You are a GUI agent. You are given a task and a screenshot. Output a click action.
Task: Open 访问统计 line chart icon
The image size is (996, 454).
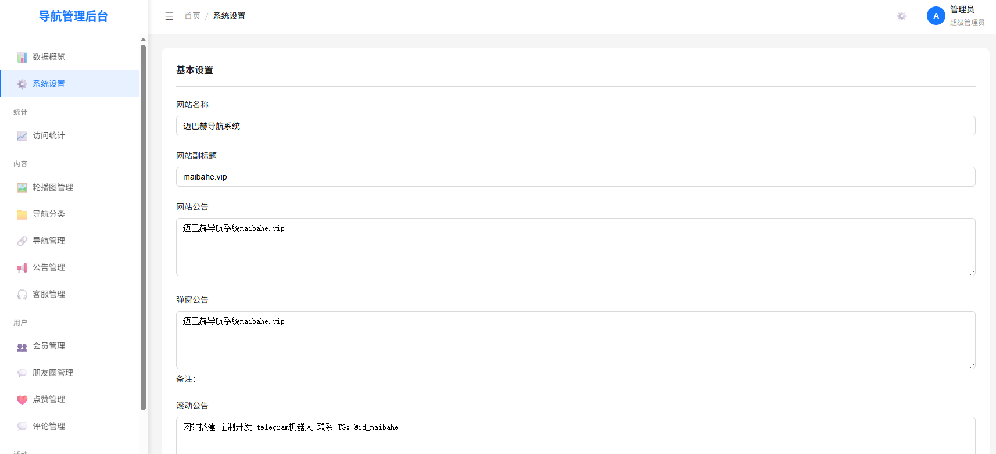tap(22, 136)
